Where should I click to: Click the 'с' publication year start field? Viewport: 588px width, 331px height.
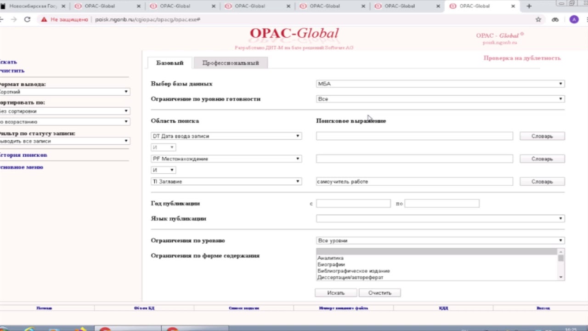pos(353,203)
